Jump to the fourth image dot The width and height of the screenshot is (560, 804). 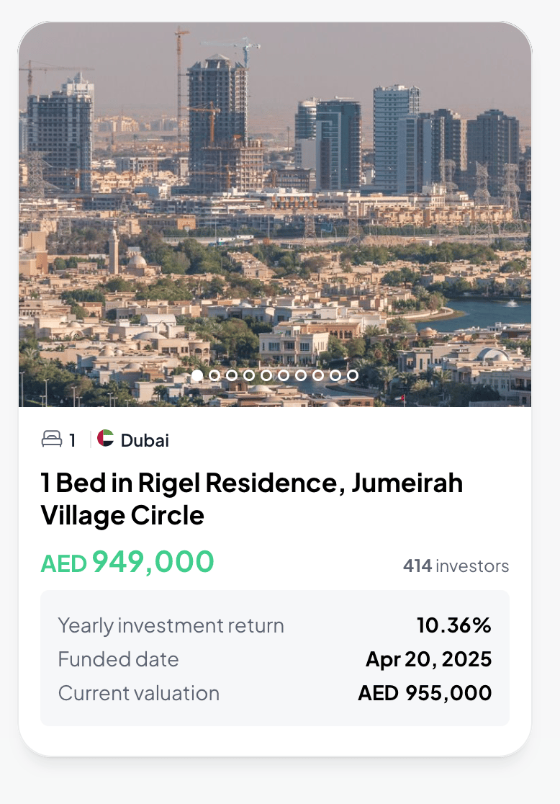coord(249,375)
